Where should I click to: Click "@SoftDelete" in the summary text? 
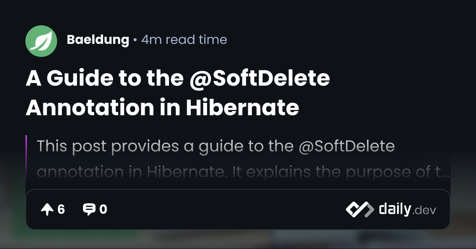[347, 146]
